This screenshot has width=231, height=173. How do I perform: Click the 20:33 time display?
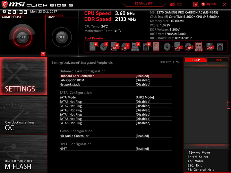click(17, 12)
